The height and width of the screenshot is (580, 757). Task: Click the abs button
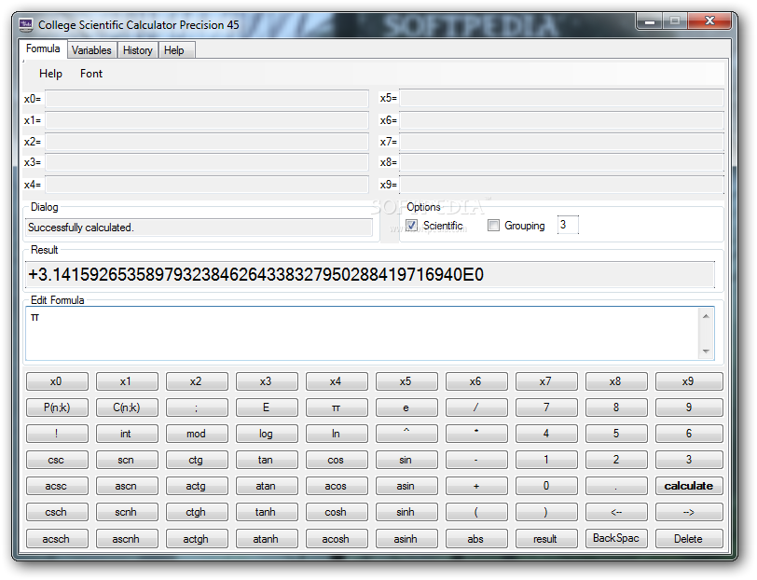[476, 538]
